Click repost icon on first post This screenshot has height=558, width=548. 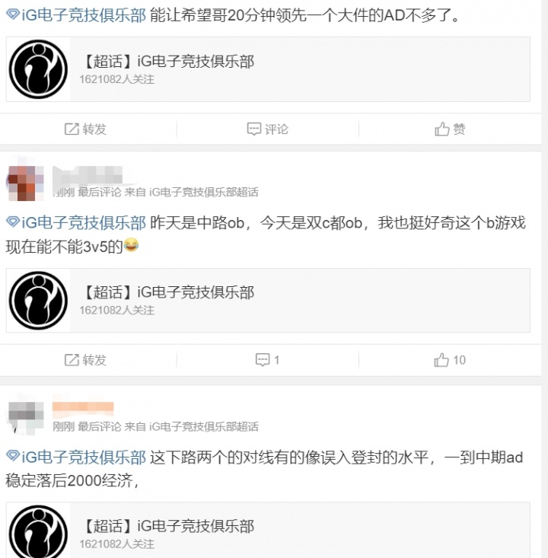point(72,129)
